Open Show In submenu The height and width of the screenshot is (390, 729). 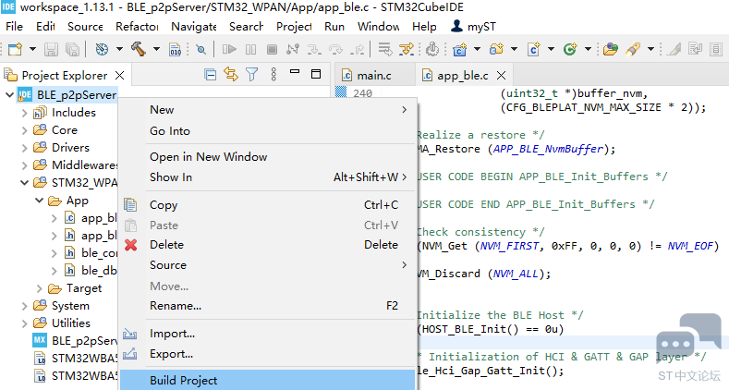pos(267,177)
